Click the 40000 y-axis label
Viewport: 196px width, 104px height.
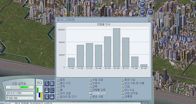pos(62,55)
